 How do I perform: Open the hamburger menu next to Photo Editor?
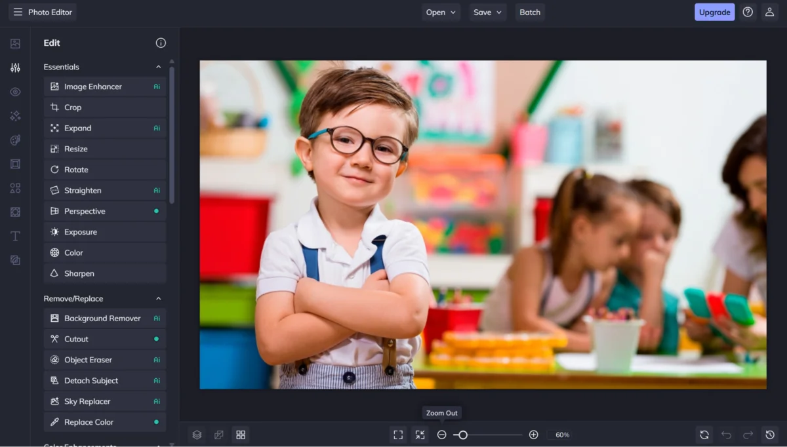point(17,12)
